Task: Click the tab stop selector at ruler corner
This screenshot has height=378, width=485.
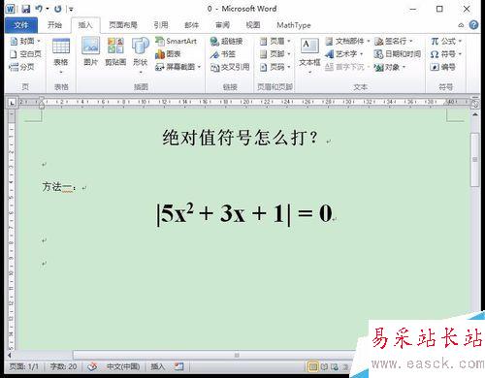Action: click(x=12, y=103)
